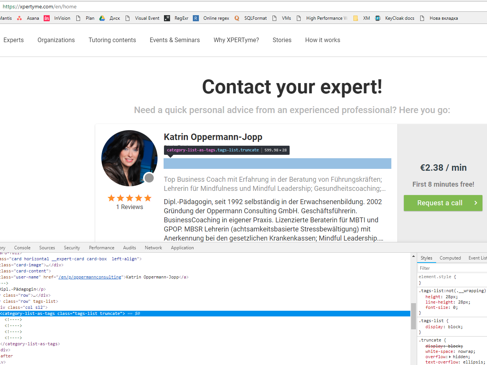This screenshot has height=365, width=487.
Task: Click the SQLFormat bookmark icon
Action: pyautogui.click(x=237, y=18)
